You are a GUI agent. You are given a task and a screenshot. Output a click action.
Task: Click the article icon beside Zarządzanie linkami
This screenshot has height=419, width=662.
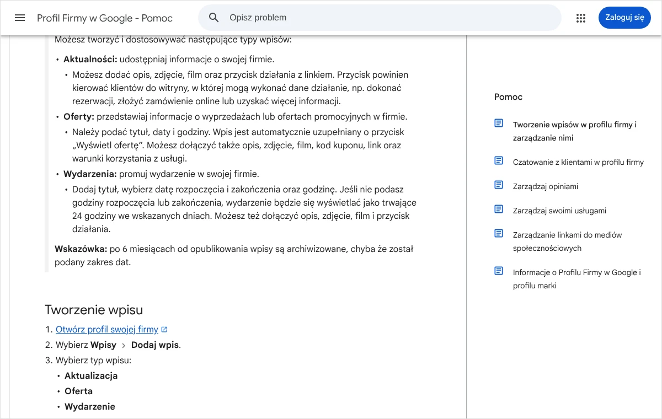[x=499, y=233]
